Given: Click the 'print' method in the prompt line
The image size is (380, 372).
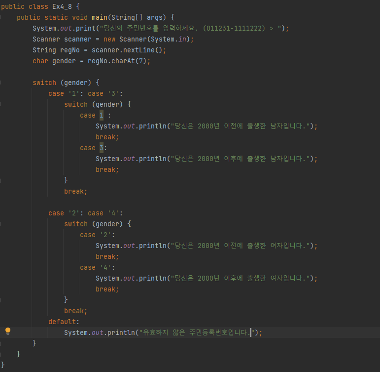Looking at the screenshot, I should coord(86,29).
